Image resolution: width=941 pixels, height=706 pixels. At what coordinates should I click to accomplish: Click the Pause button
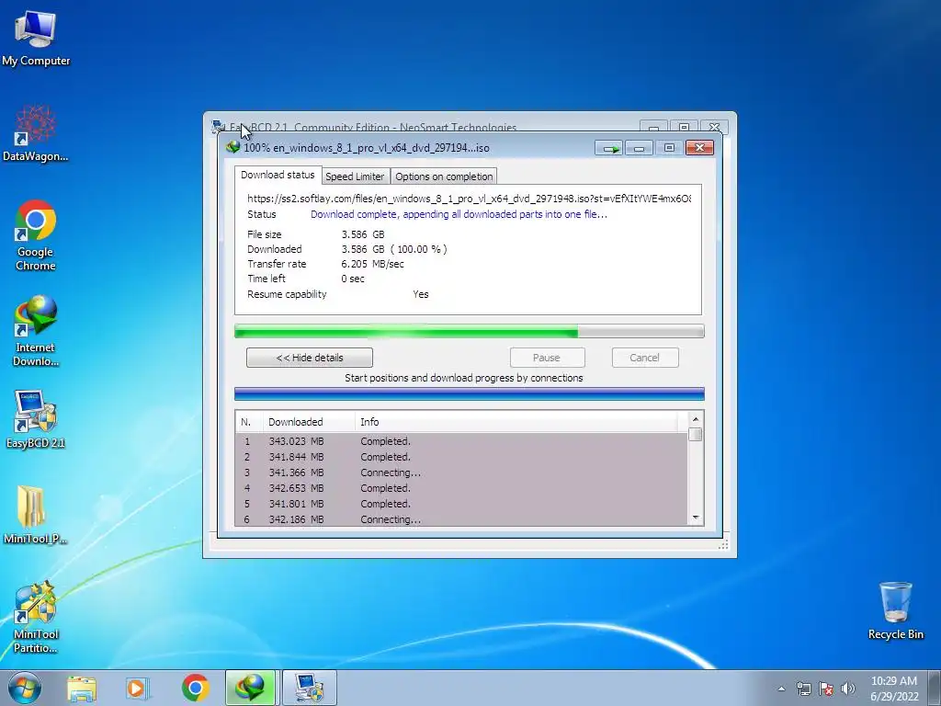[x=547, y=358]
